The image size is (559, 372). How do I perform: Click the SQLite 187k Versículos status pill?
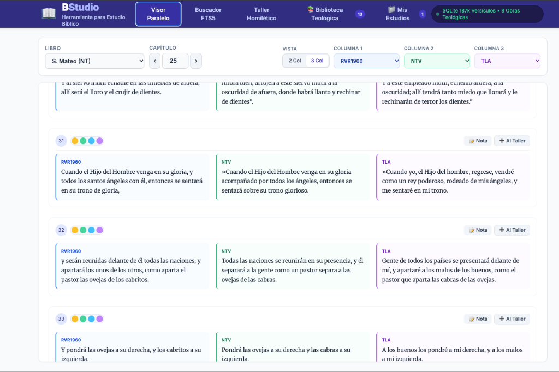[487, 14]
